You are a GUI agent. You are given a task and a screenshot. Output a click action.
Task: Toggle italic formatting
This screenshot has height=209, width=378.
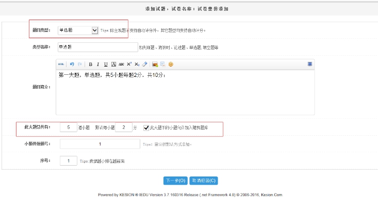click(98, 65)
